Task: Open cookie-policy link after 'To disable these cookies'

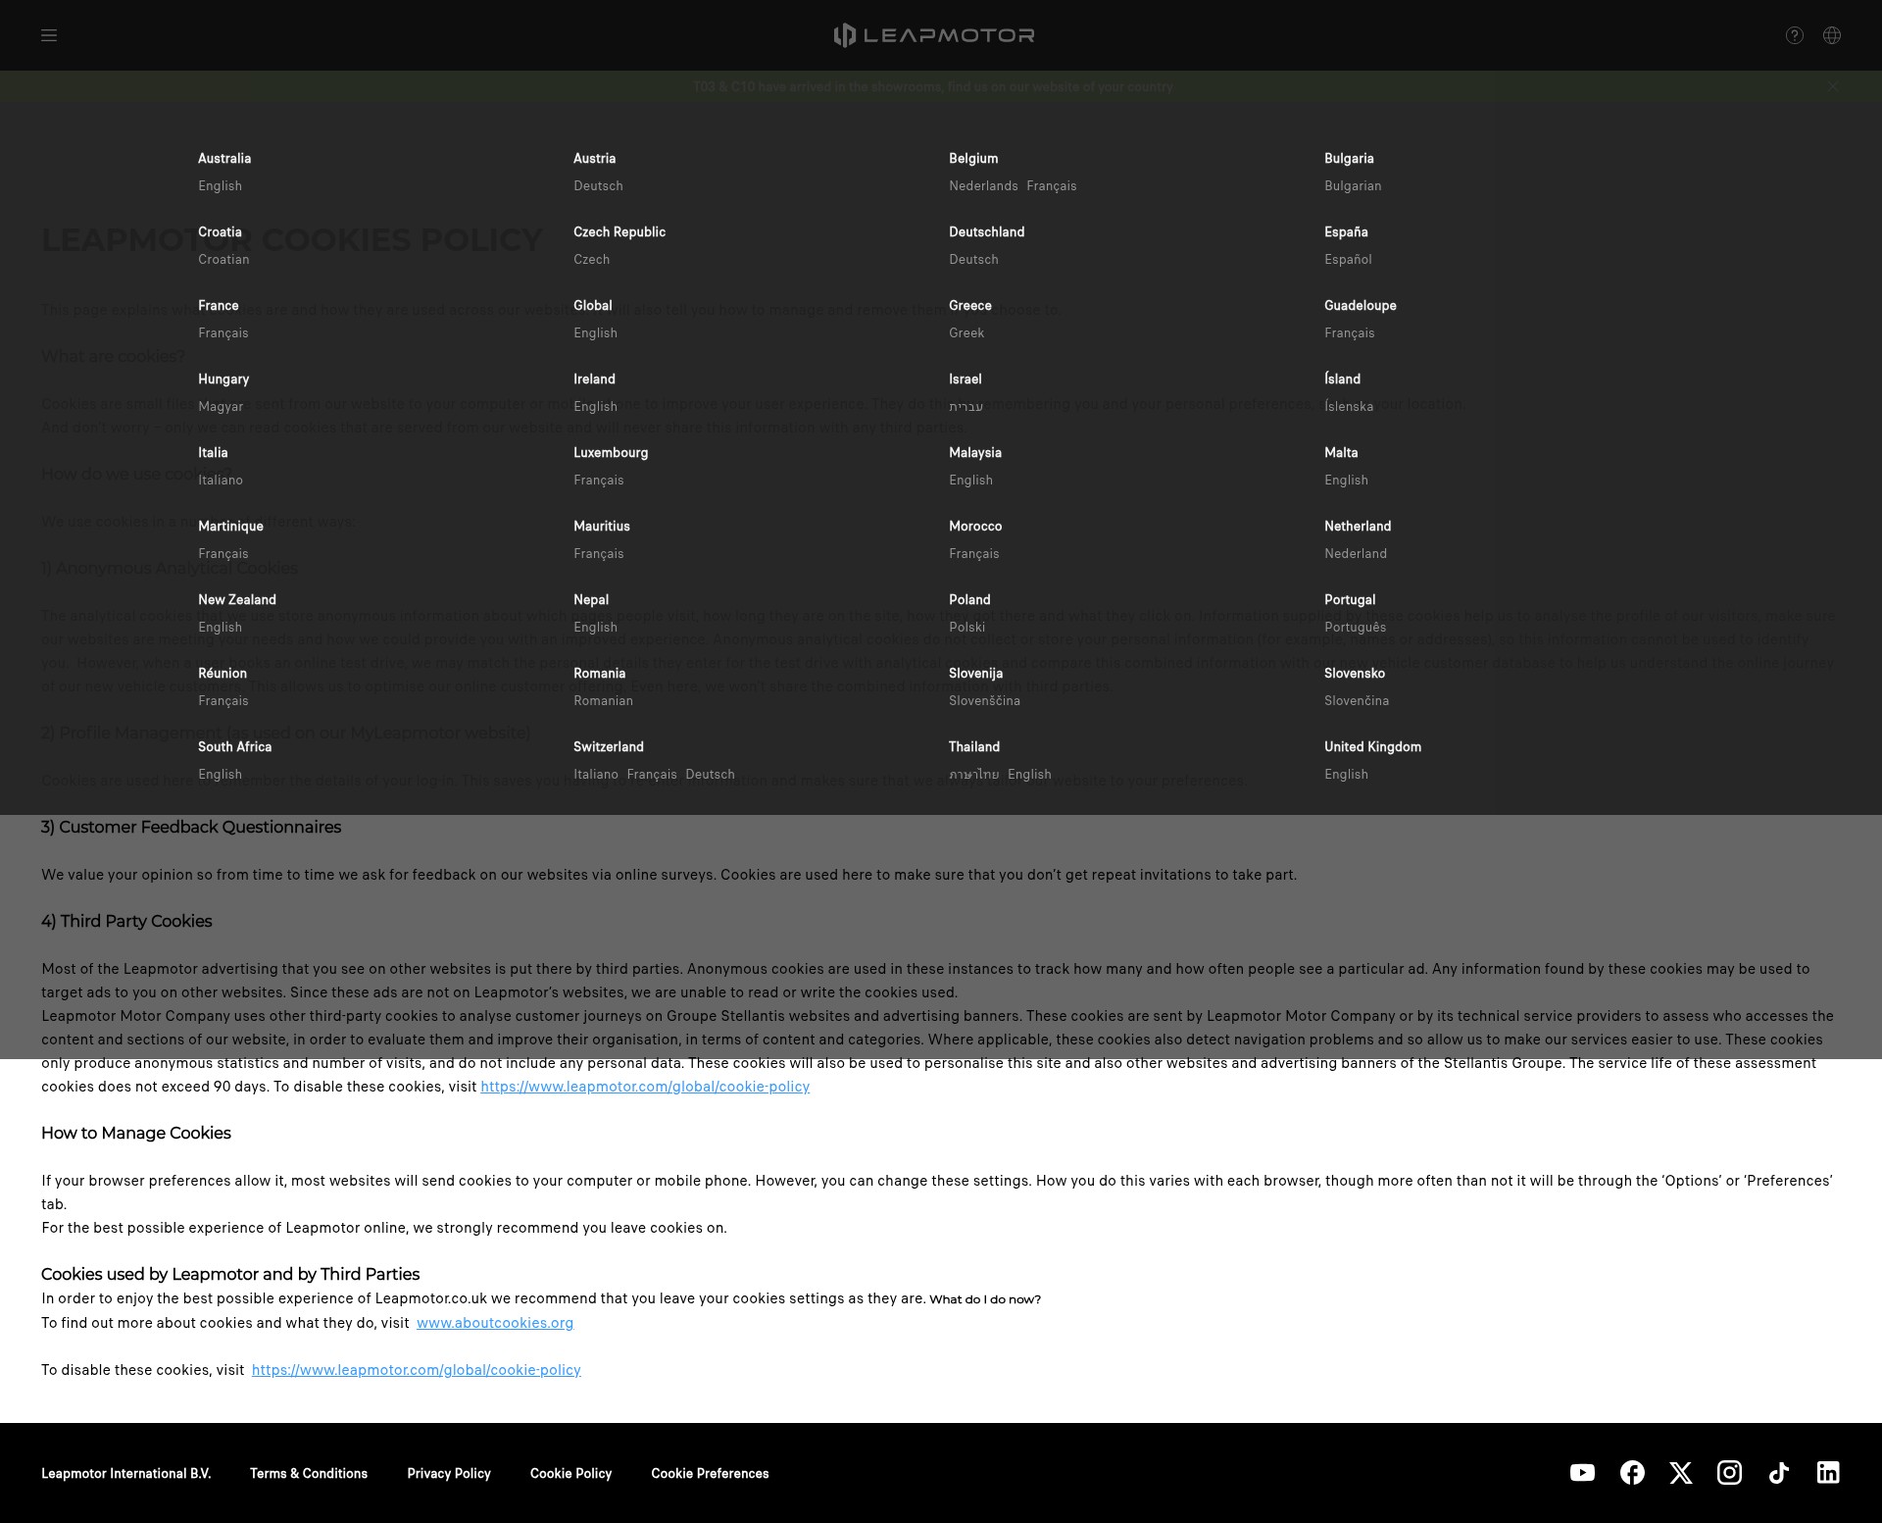Action: pyautogui.click(x=417, y=1369)
